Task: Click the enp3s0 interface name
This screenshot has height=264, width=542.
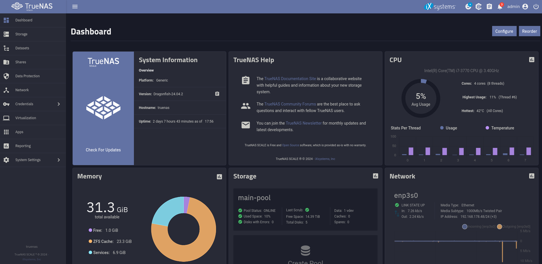Action: coord(406,196)
